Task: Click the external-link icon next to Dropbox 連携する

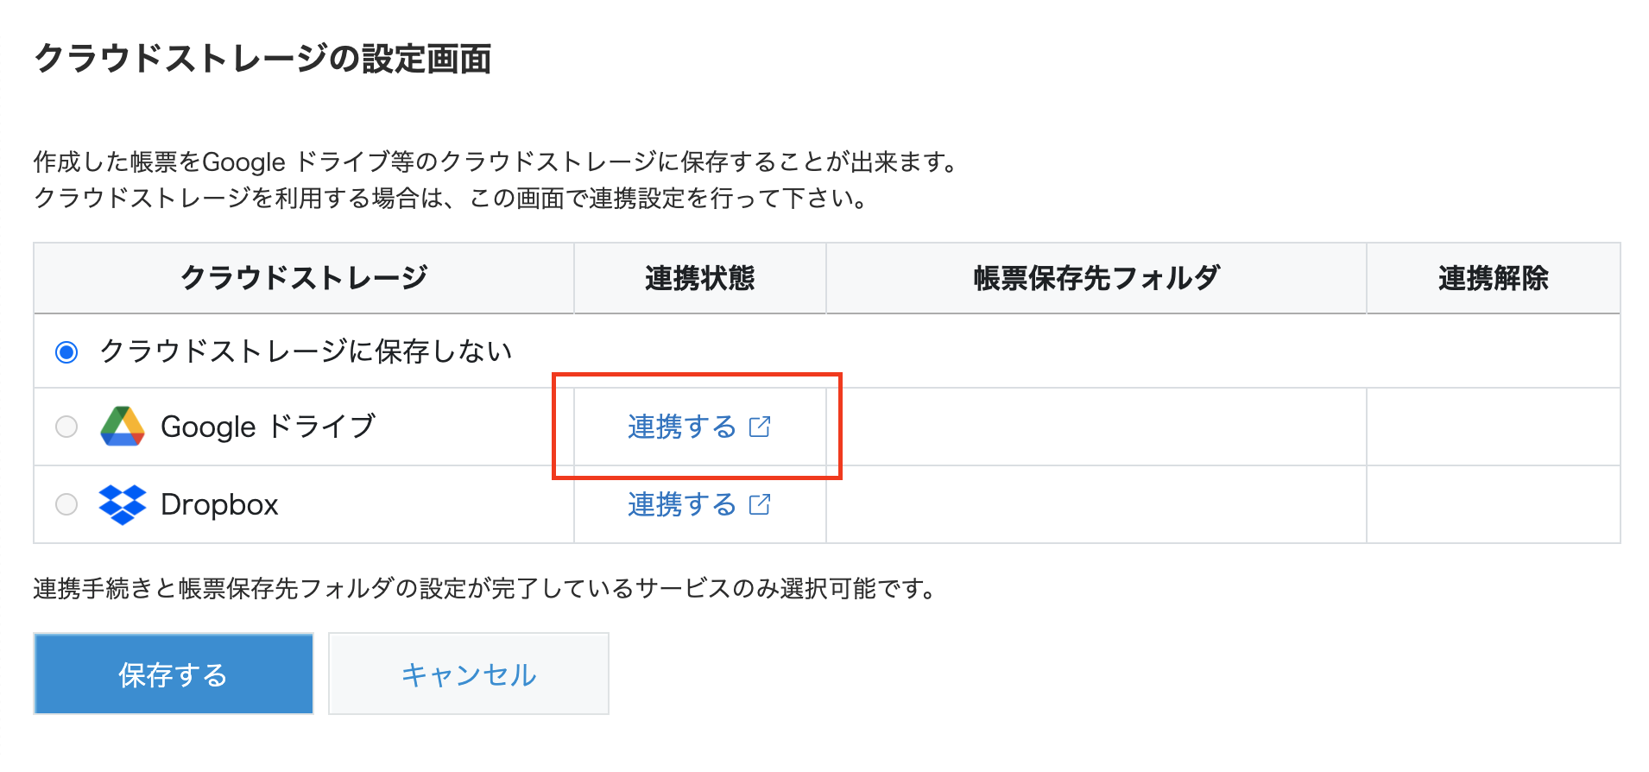Action: [x=759, y=505]
